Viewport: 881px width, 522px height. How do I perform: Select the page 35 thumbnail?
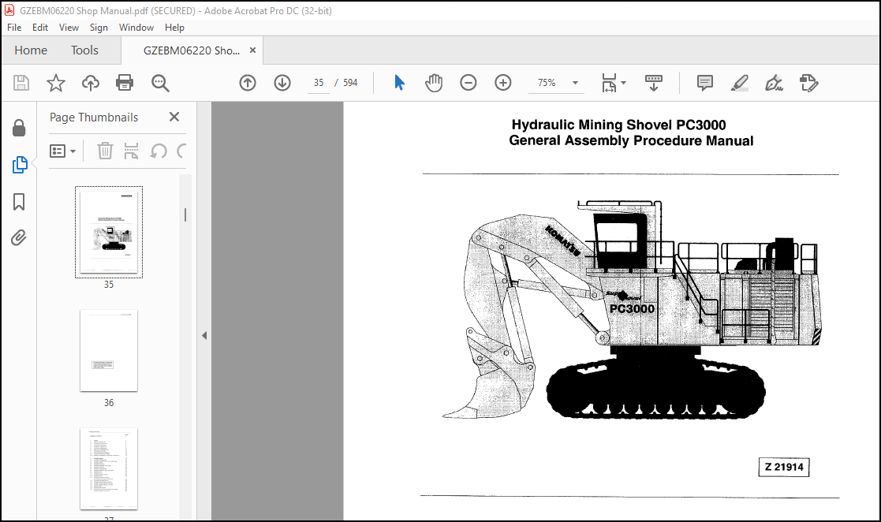click(109, 232)
